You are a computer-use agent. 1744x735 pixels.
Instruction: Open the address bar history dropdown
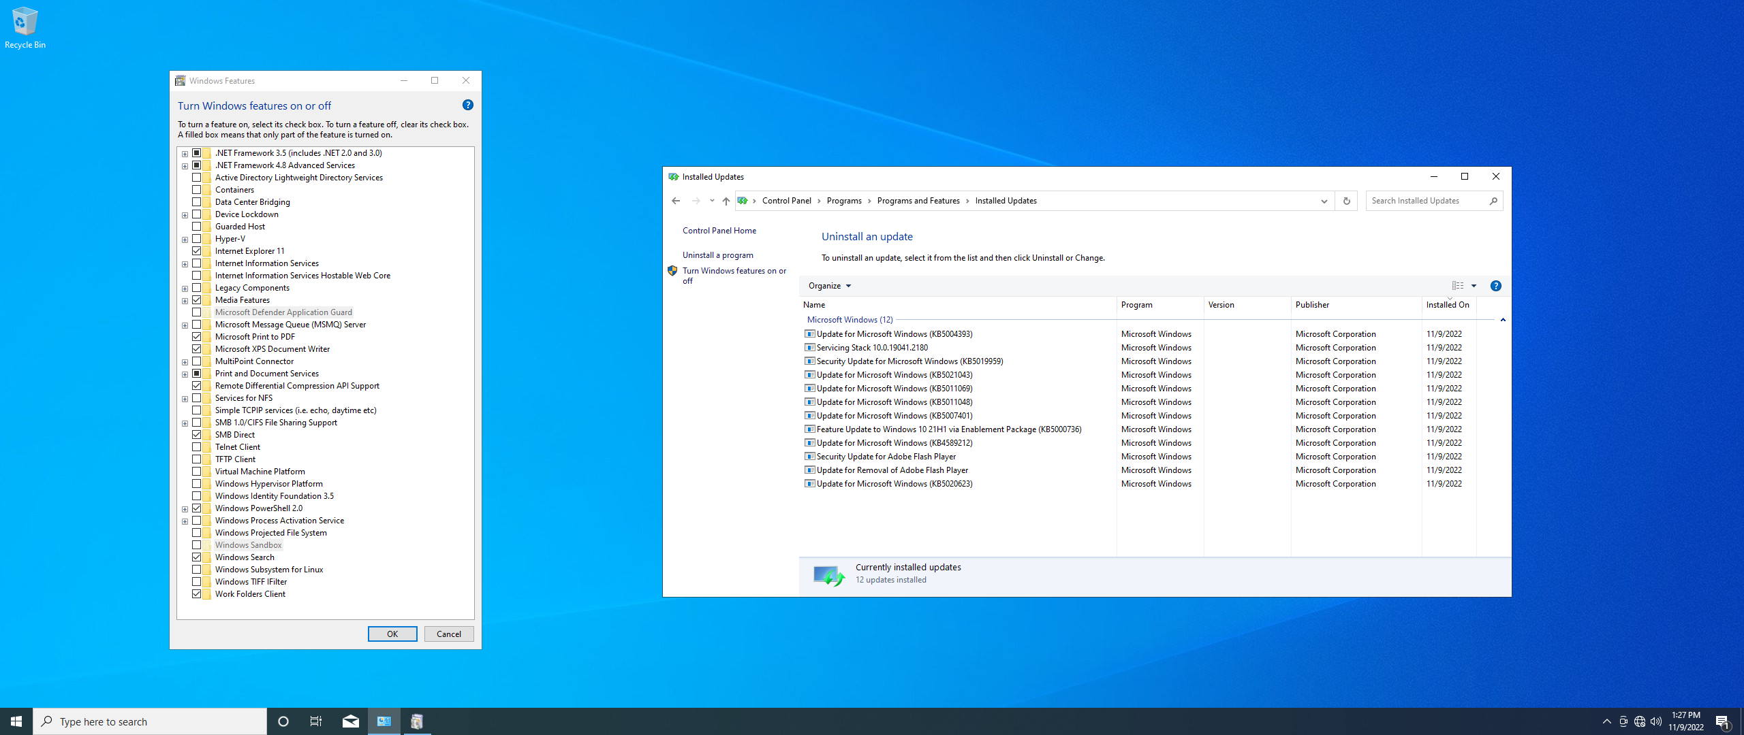click(x=1324, y=201)
